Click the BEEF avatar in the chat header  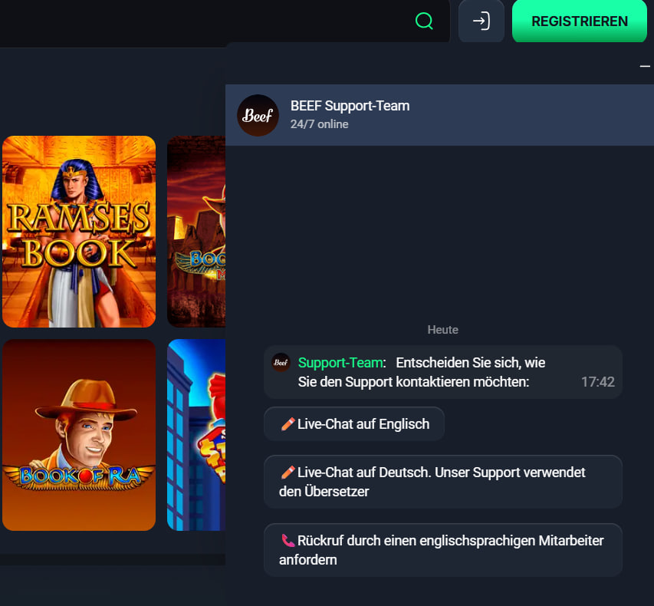coord(258,115)
